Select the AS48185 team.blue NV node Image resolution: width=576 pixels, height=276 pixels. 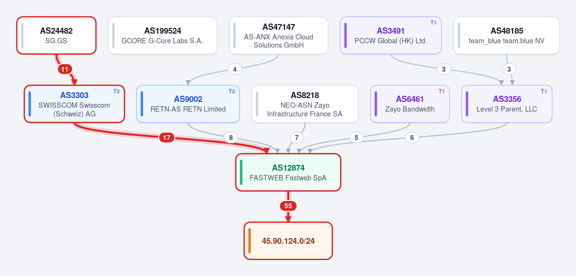pyautogui.click(x=506, y=35)
